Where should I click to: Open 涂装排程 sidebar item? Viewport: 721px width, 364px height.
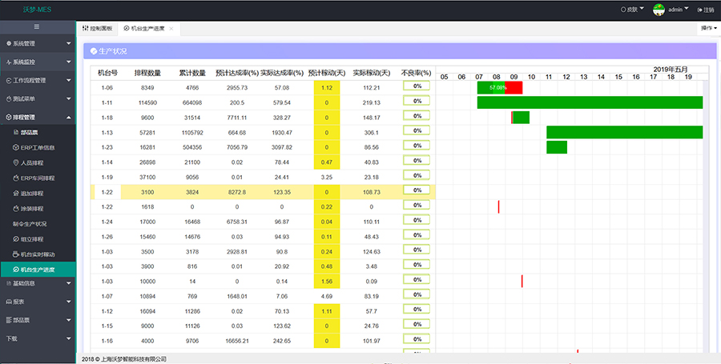pyautogui.click(x=32, y=209)
